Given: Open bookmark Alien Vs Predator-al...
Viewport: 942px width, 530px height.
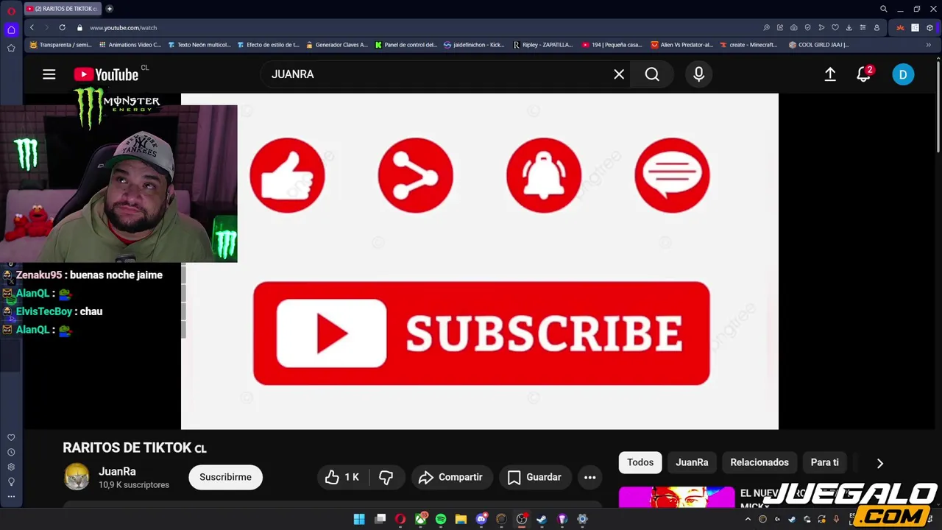Looking at the screenshot, I should click(681, 45).
